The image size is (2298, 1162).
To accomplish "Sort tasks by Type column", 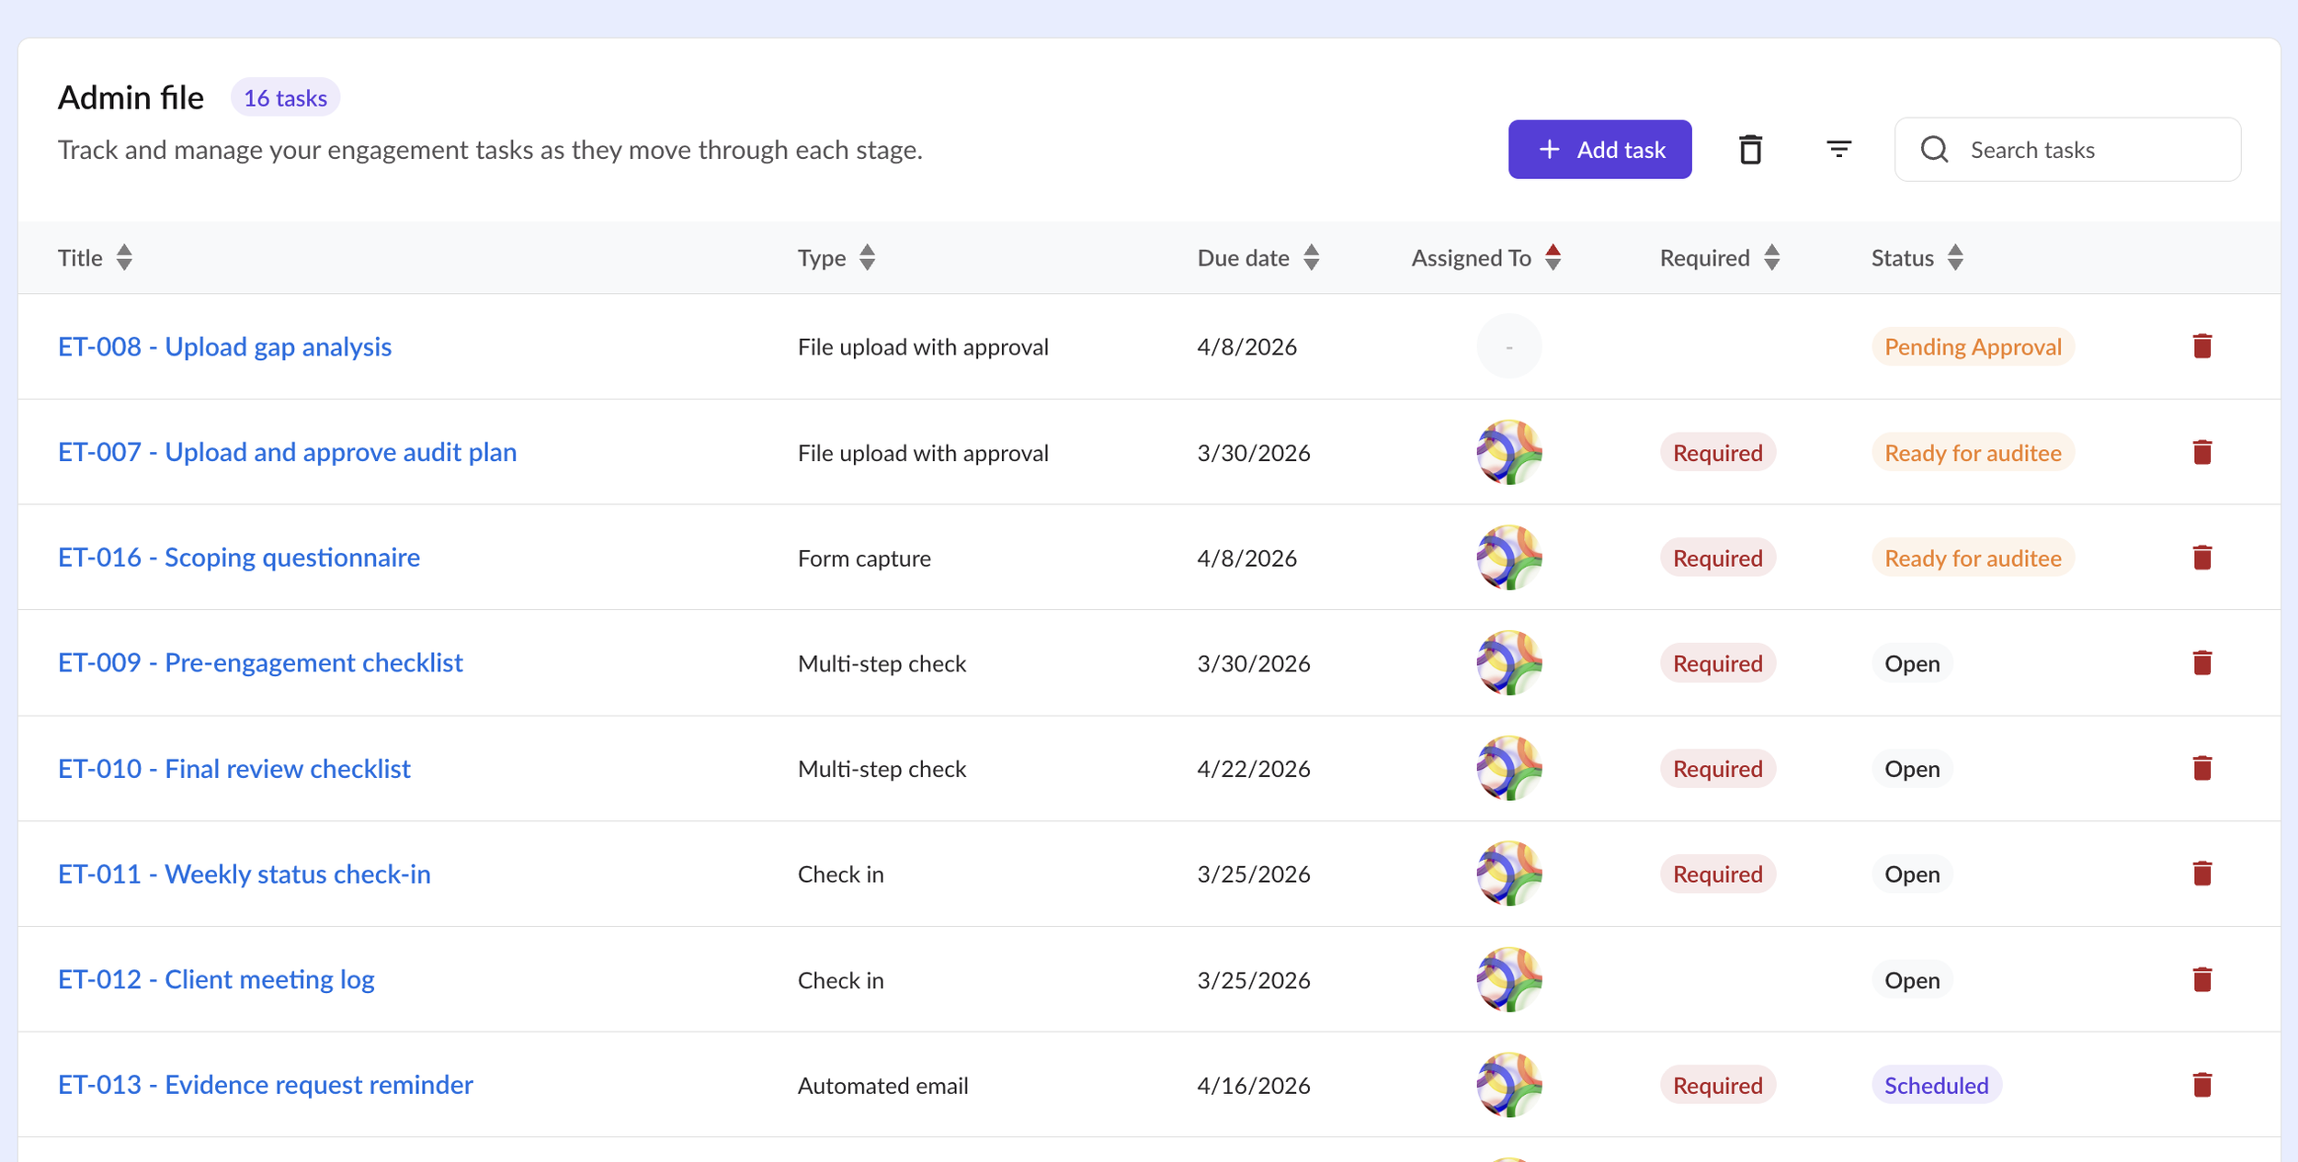I will click(867, 258).
